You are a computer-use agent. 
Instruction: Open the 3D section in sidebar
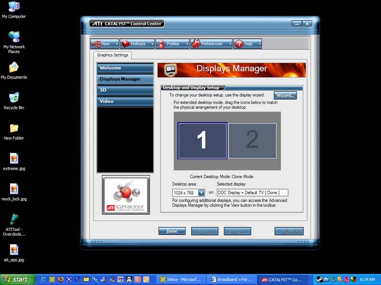tap(125, 90)
